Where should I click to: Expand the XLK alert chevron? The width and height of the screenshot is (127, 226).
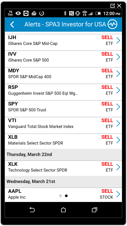pyautogui.click(x=118, y=167)
